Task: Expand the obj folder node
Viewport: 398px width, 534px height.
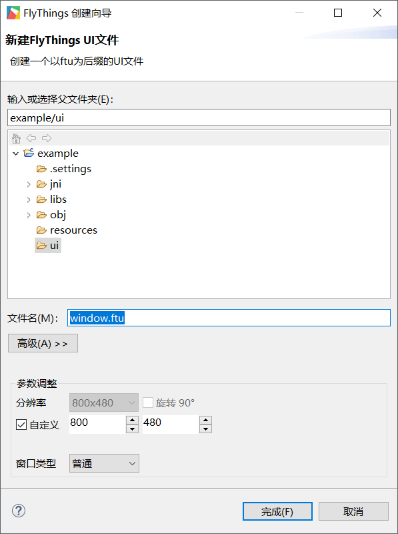Action: point(29,215)
